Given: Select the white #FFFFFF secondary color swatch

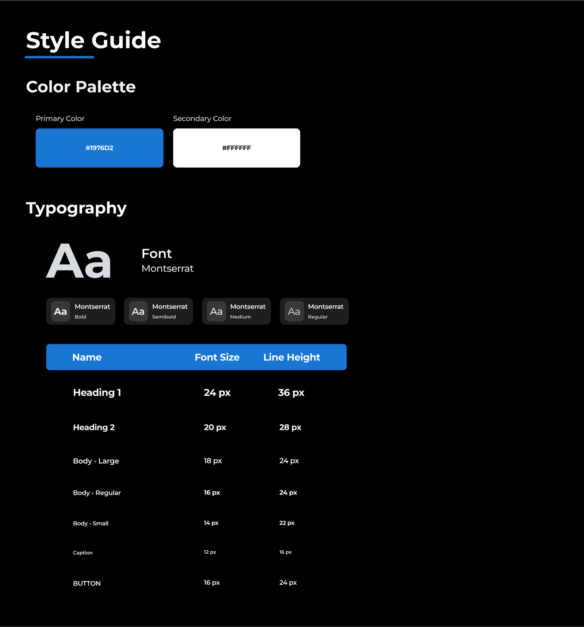Looking at the screenshot, I should tap(237, 148).
